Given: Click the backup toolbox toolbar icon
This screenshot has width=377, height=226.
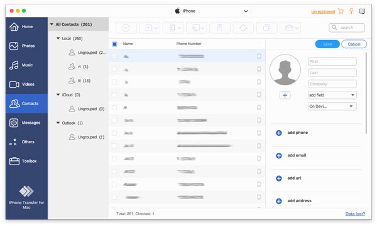Looking at the screenshot, I should point(289,28).
